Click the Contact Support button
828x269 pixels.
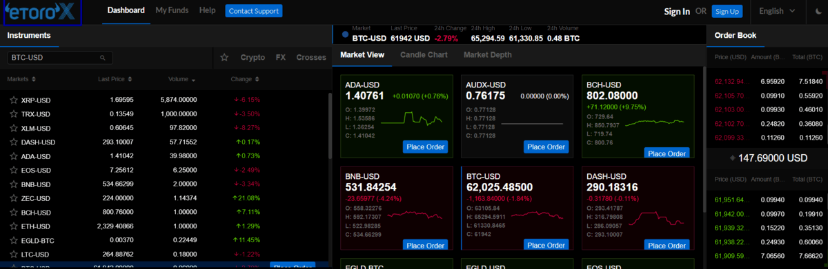(254, 11)
